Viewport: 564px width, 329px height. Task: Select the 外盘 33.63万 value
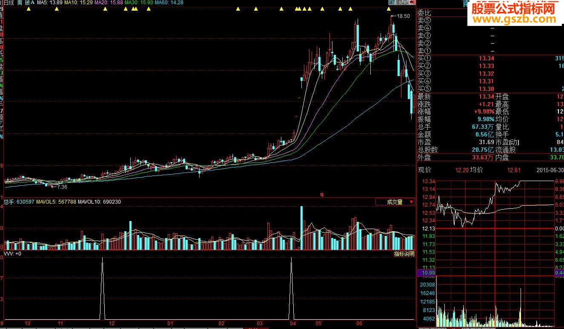(x=483, y=158)
